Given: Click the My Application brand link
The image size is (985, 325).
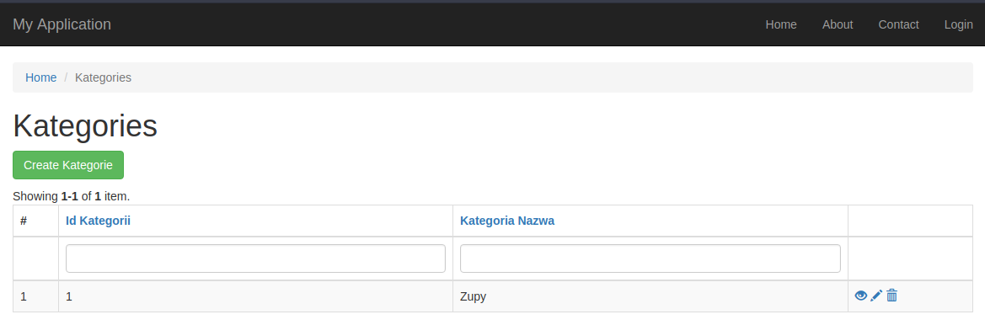Looking at the screenshot, I should pos(62,24).
